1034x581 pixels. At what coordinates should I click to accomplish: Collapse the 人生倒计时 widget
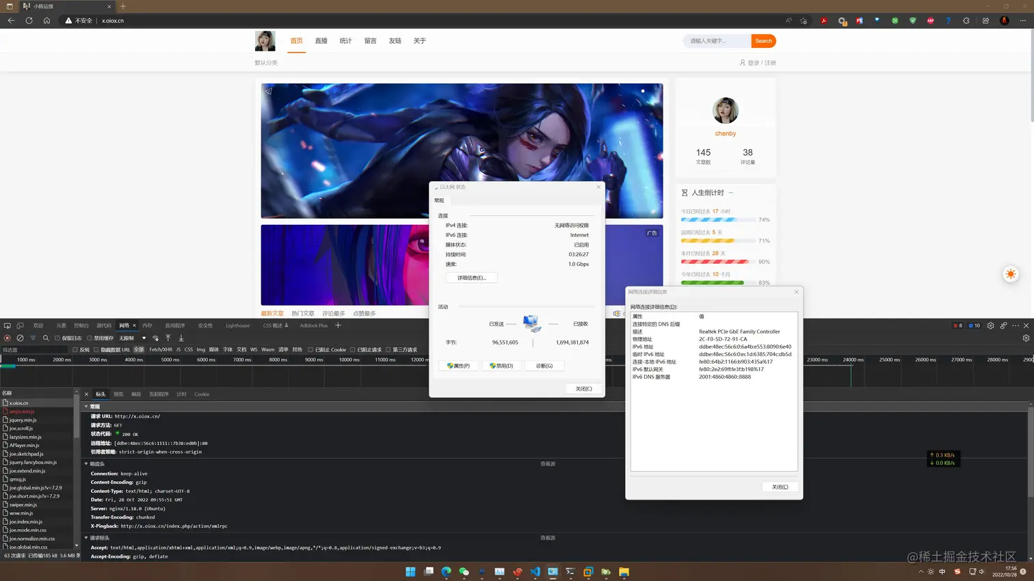click(731, 193)
